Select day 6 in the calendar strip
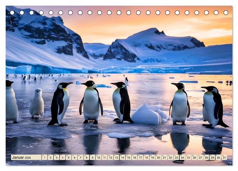This screenshot has width=238, height=171. click(x=75, y=157)
